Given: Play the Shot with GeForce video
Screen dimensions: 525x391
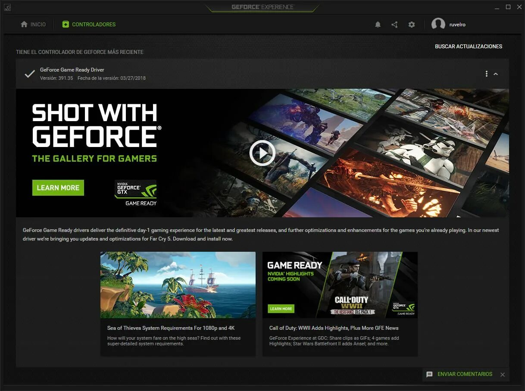Looking at the screenshot, I should pos(262,153).
